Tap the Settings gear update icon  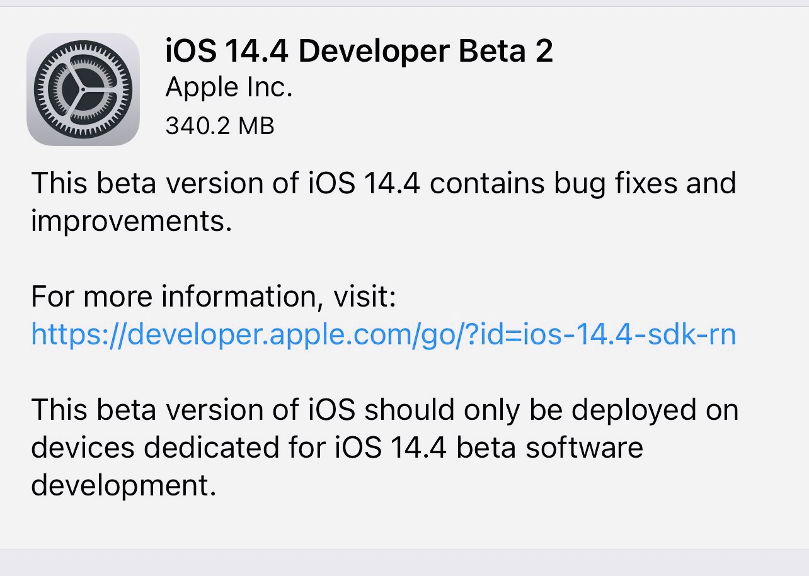[83, 89]
